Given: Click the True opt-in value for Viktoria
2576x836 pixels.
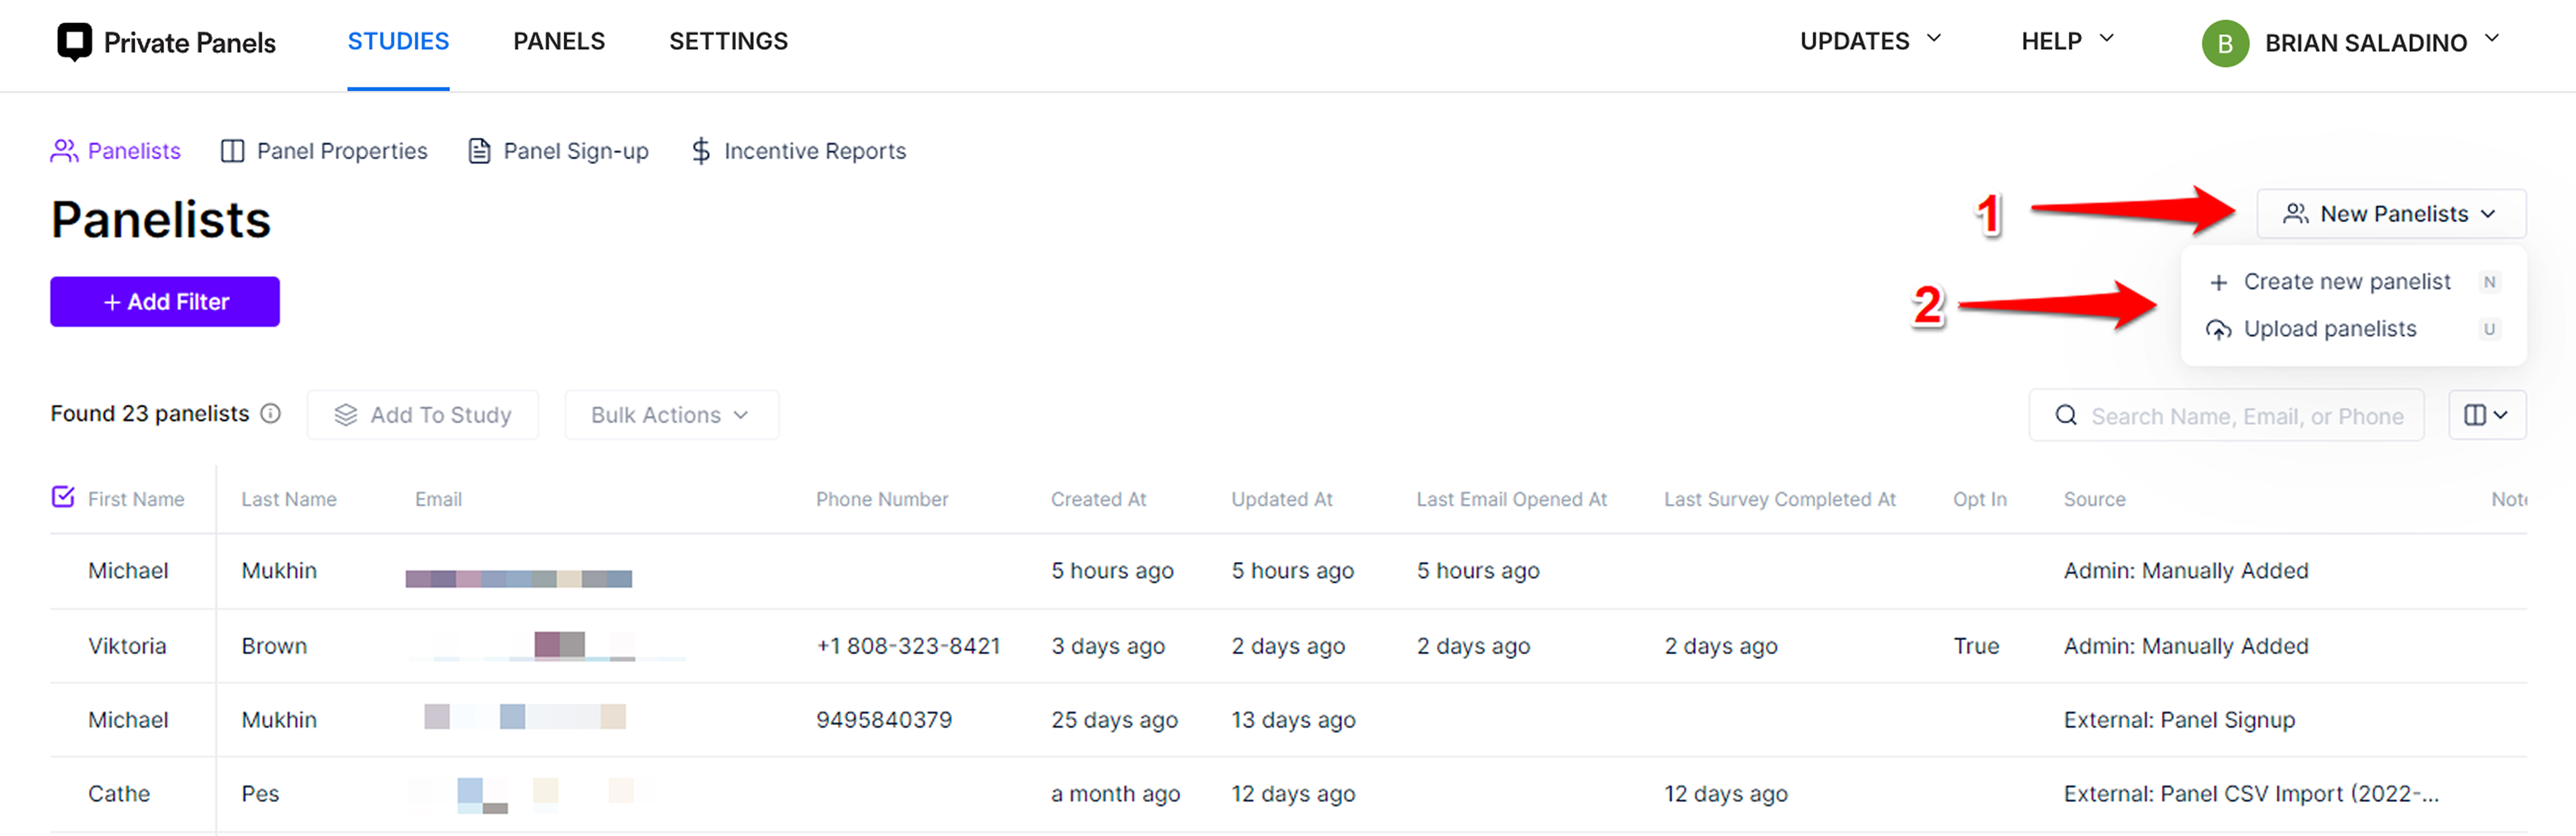Looking at the screenshot, I should [1976, 646].
